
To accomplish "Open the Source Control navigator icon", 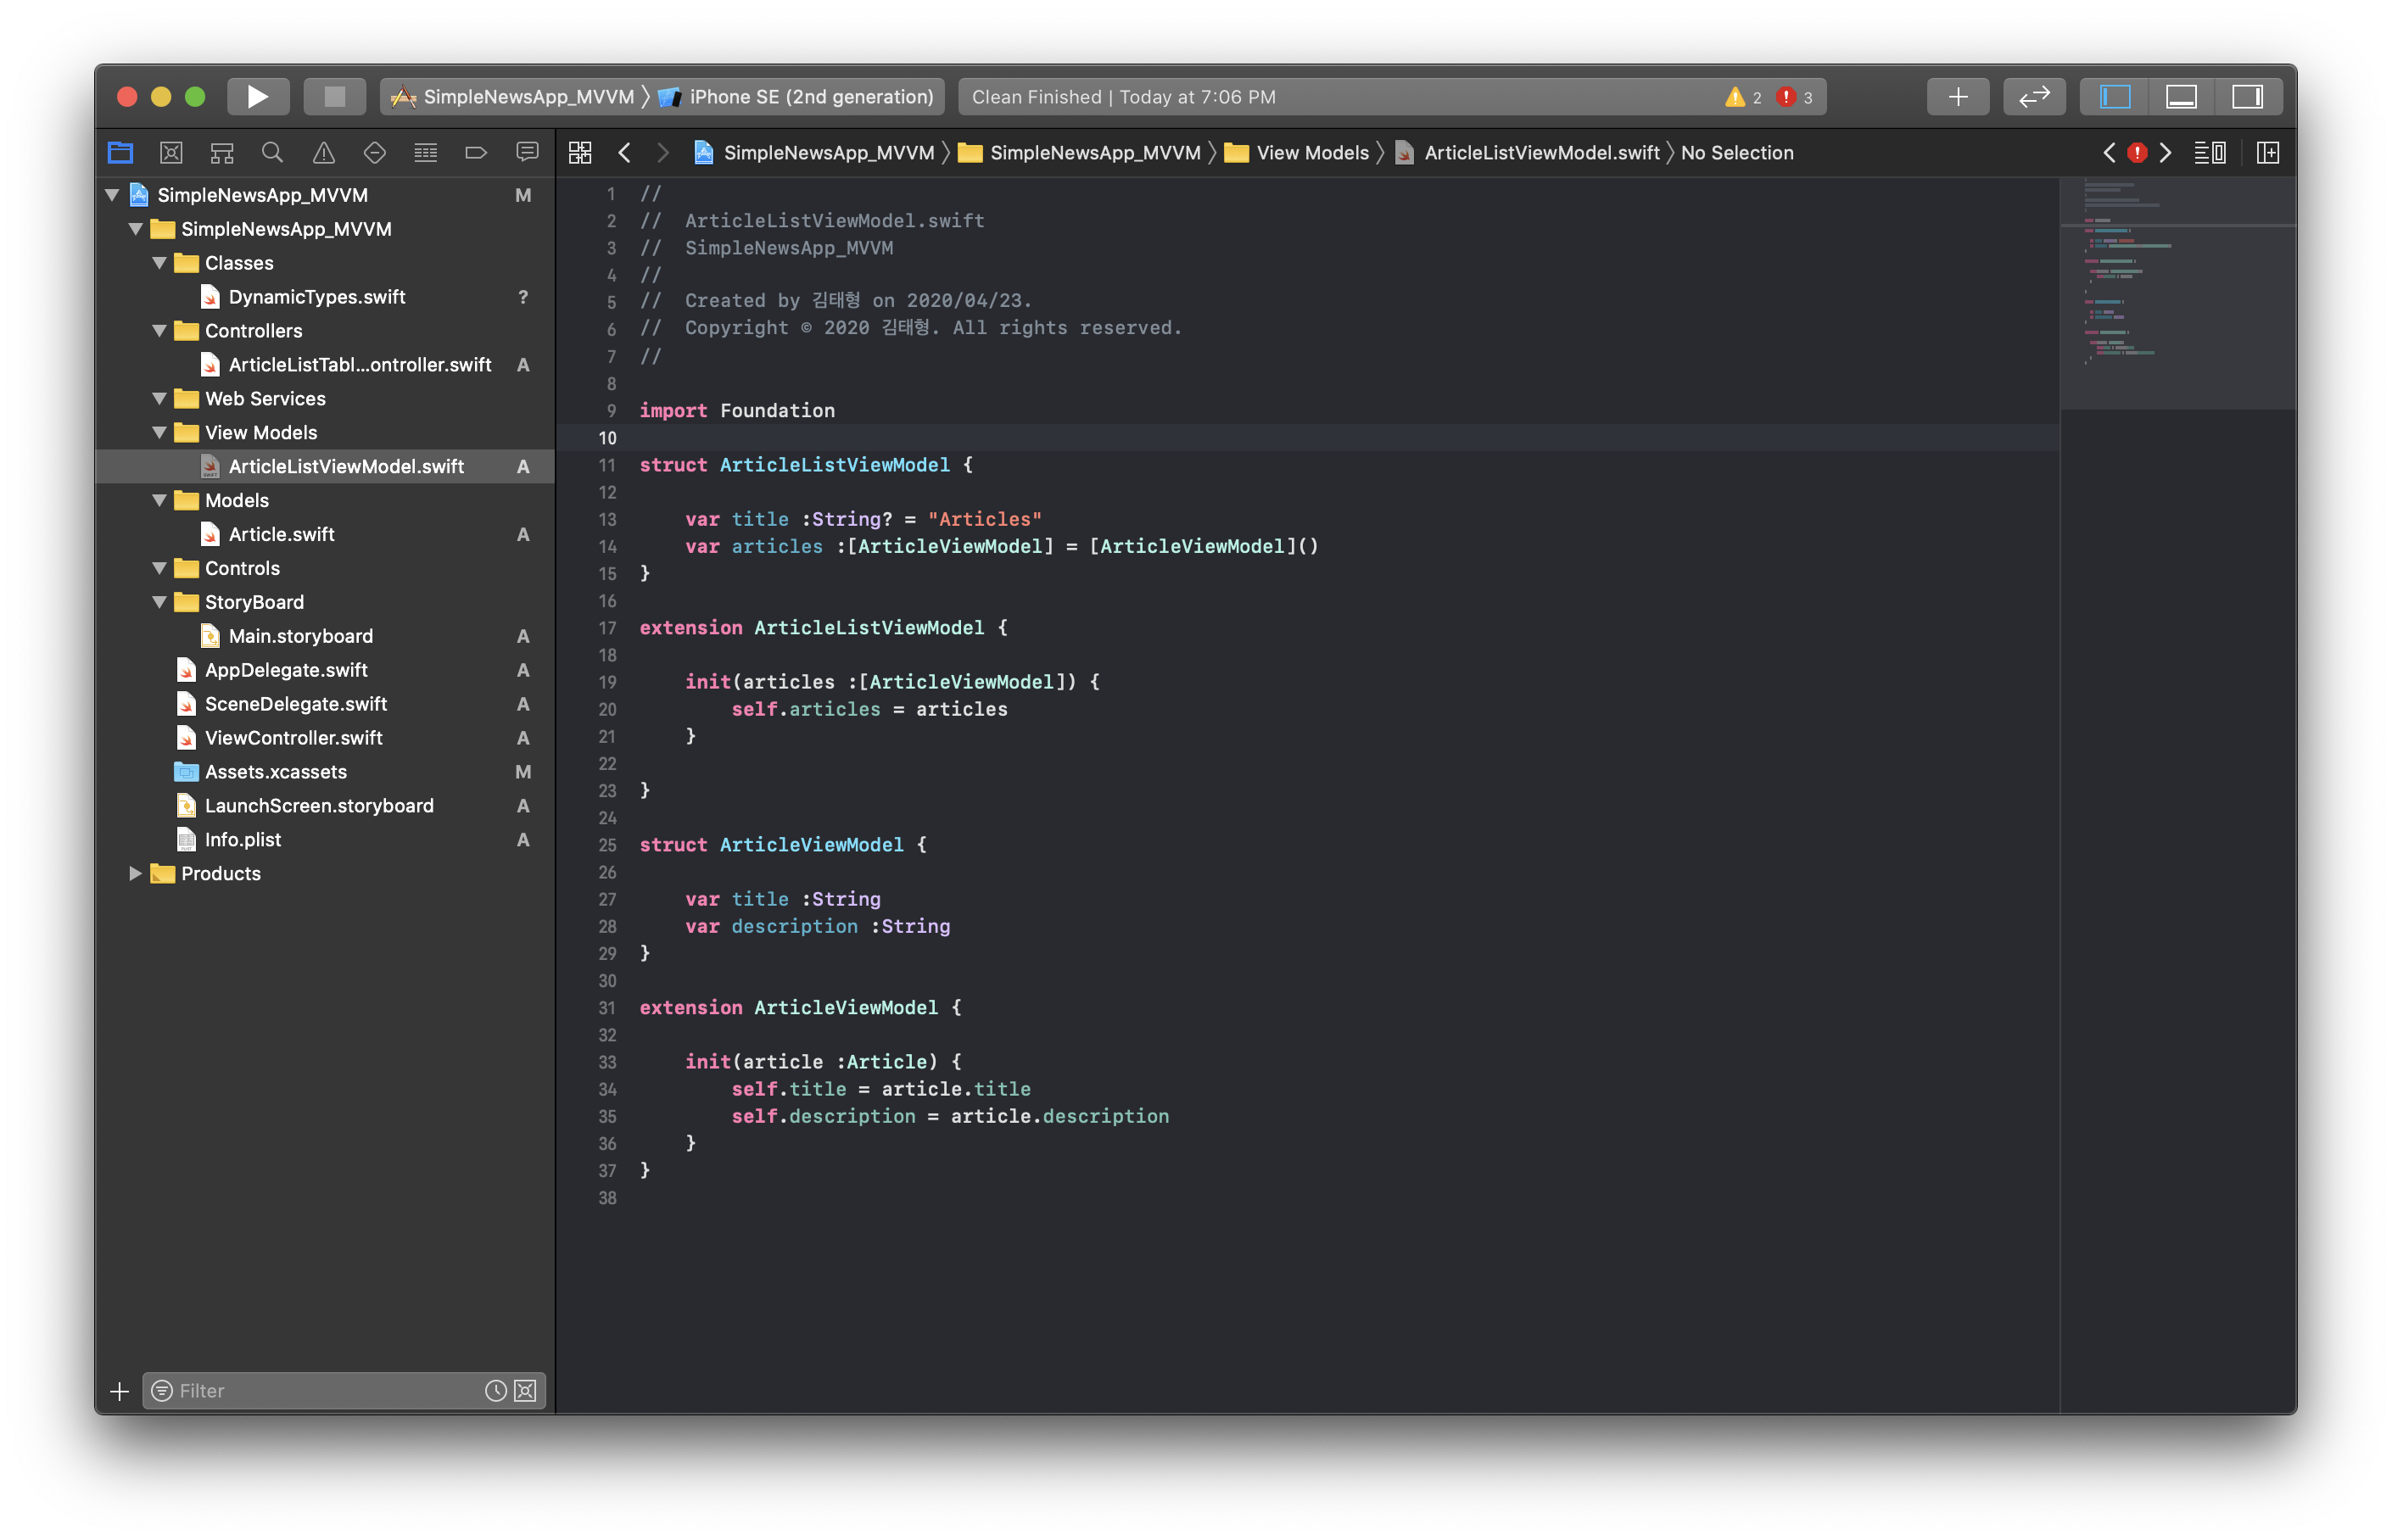I will [x=171, y=153].
